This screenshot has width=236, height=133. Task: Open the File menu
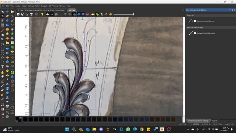tap(3, 6)
